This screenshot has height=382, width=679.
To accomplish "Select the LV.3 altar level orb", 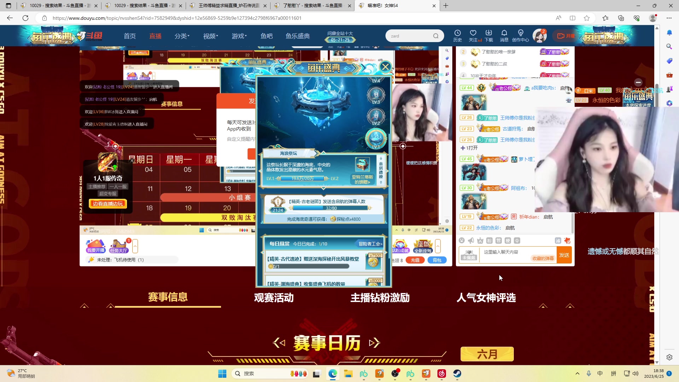I will tap(376, 95).
